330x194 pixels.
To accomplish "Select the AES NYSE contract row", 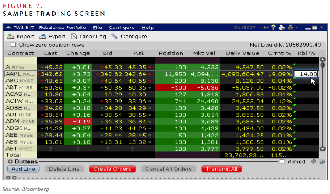I will (161, 142).
